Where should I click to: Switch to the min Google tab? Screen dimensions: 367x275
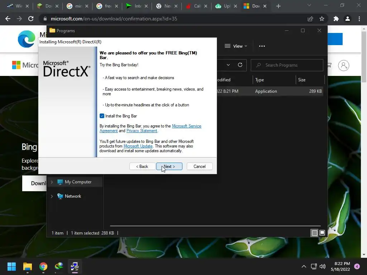click(x=77, y=6)
